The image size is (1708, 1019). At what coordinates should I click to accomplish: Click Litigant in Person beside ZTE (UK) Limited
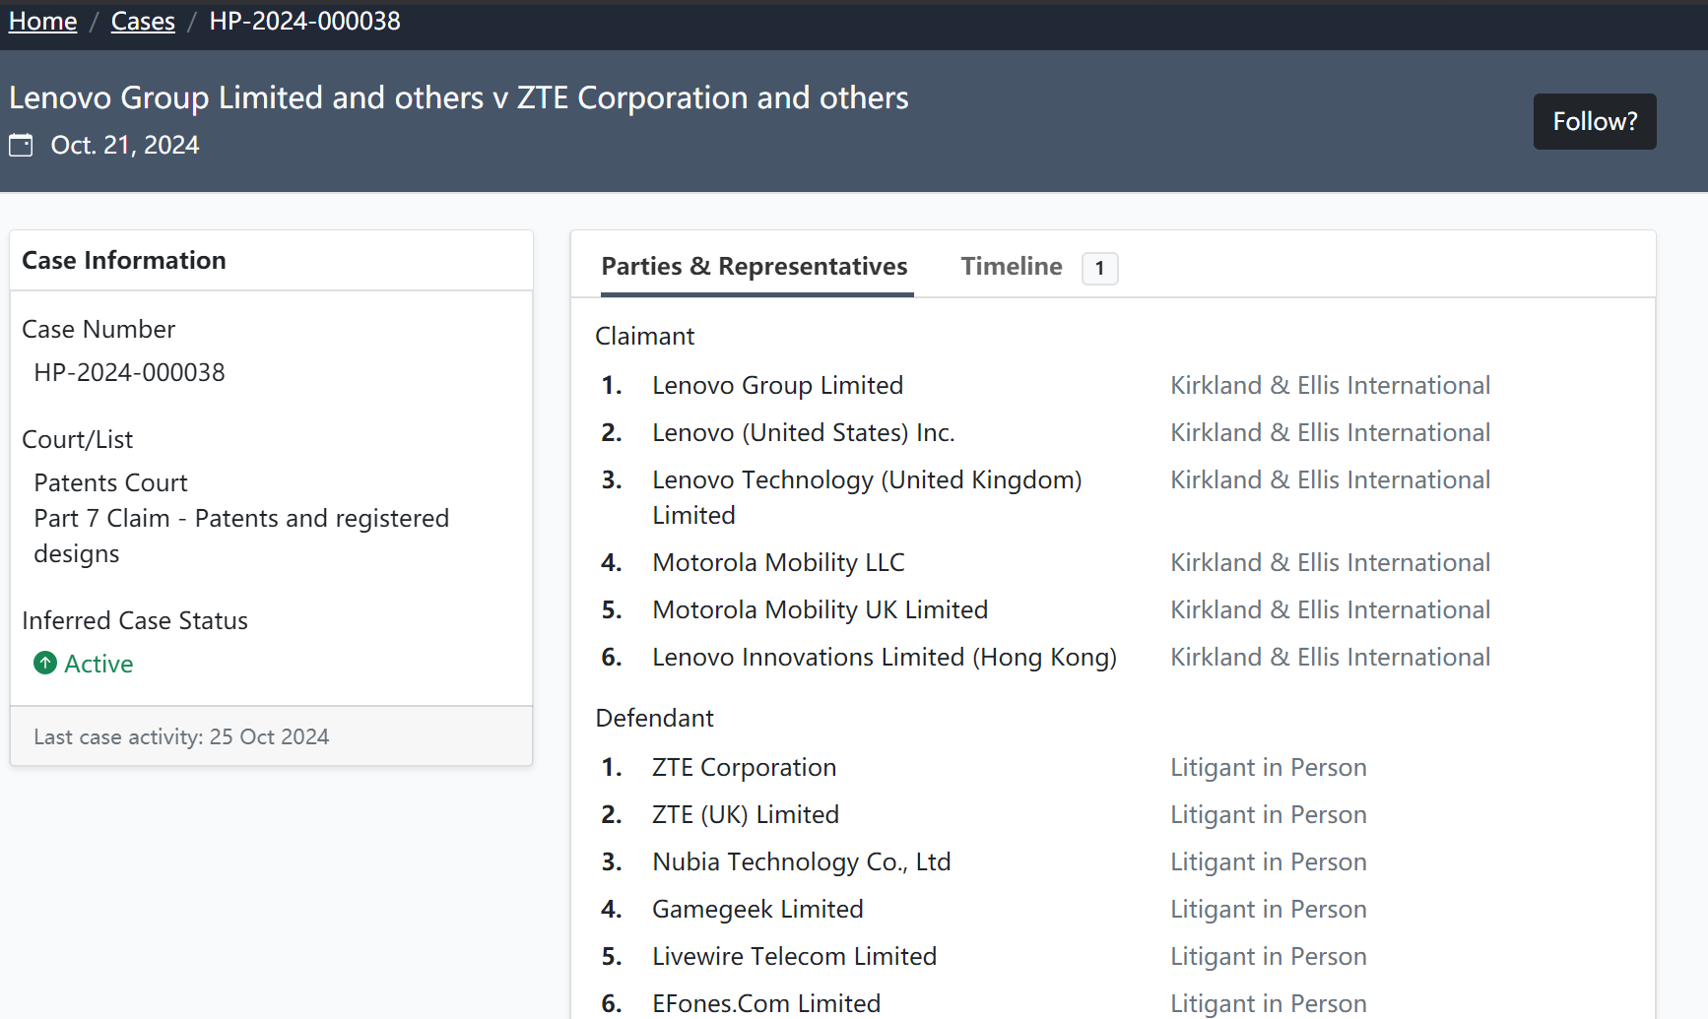click(x=1268, y=814)
